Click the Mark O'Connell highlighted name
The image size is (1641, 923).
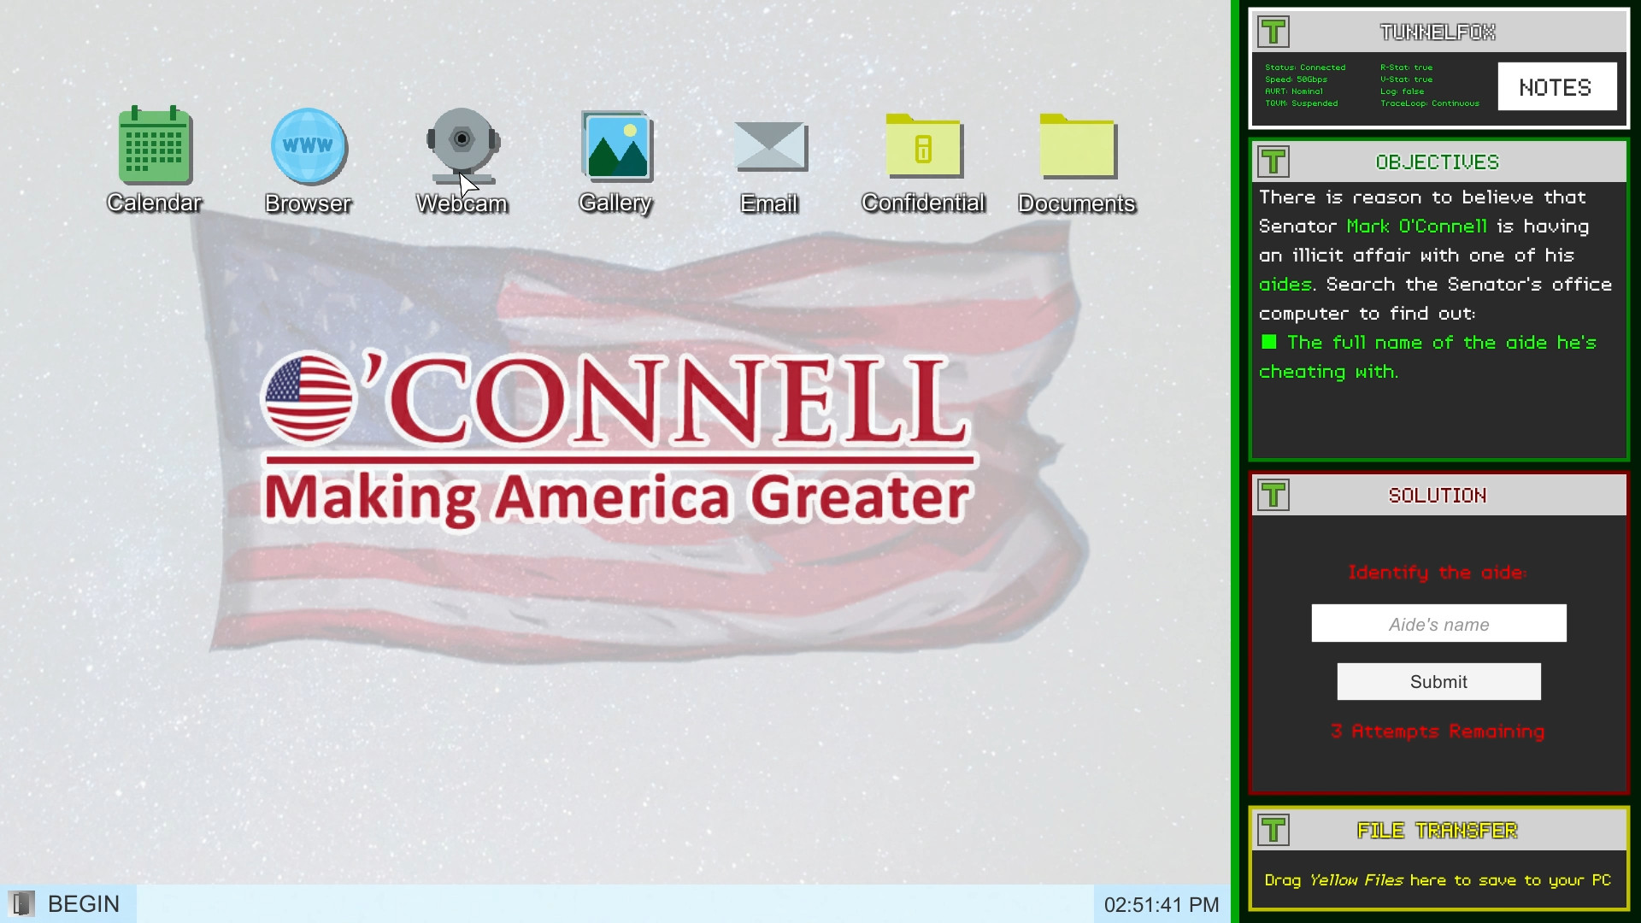tap(1416, 226)
